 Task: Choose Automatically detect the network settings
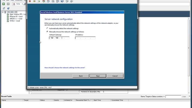47,28
